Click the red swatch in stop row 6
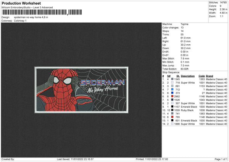Viewport: 229px width, 162px height. point(172,96)
